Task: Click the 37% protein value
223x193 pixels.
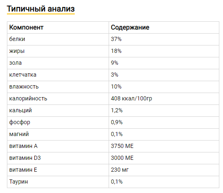Action: [x=116, y=39]
